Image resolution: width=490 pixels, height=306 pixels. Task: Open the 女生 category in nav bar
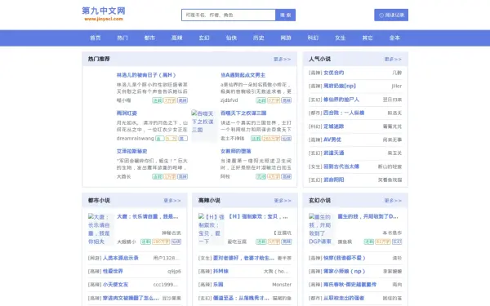340,38
